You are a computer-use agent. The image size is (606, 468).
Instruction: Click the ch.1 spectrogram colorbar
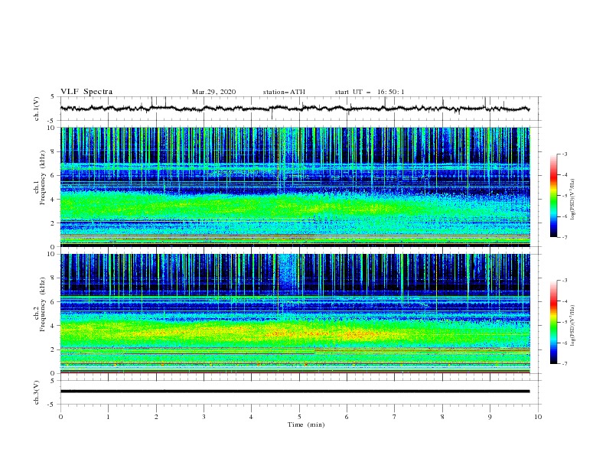(553, 196)
